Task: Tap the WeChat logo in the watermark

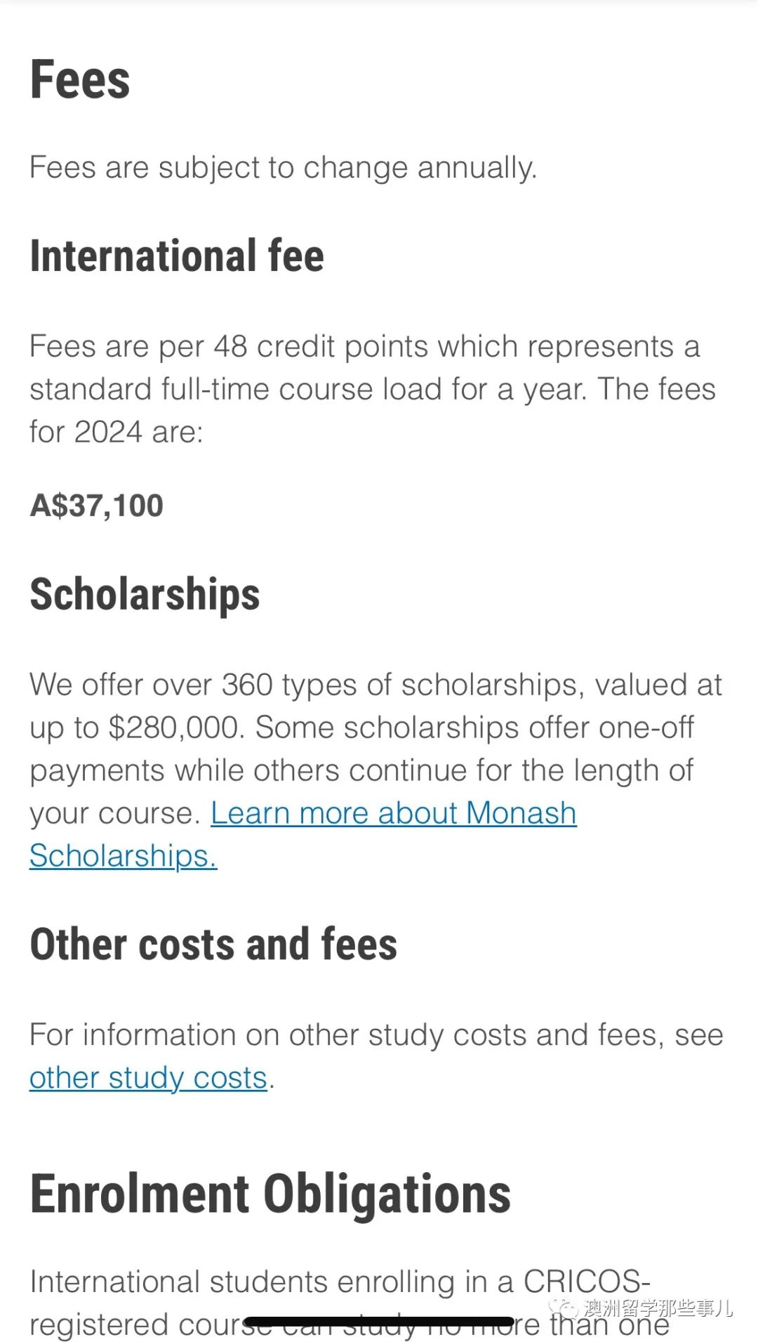Action: tap(564, 1308)
